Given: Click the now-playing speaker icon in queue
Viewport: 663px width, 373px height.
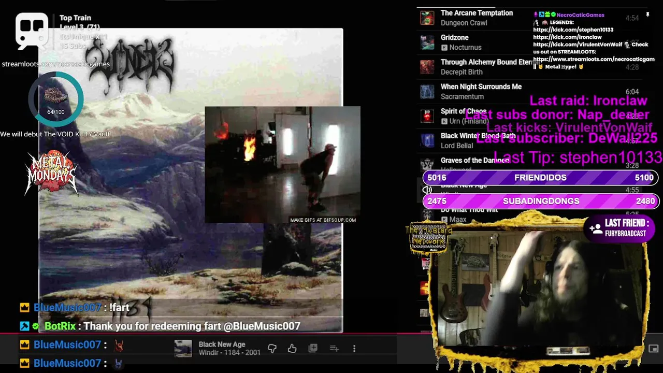Looking at the screenshot, I should coord(427,190).
